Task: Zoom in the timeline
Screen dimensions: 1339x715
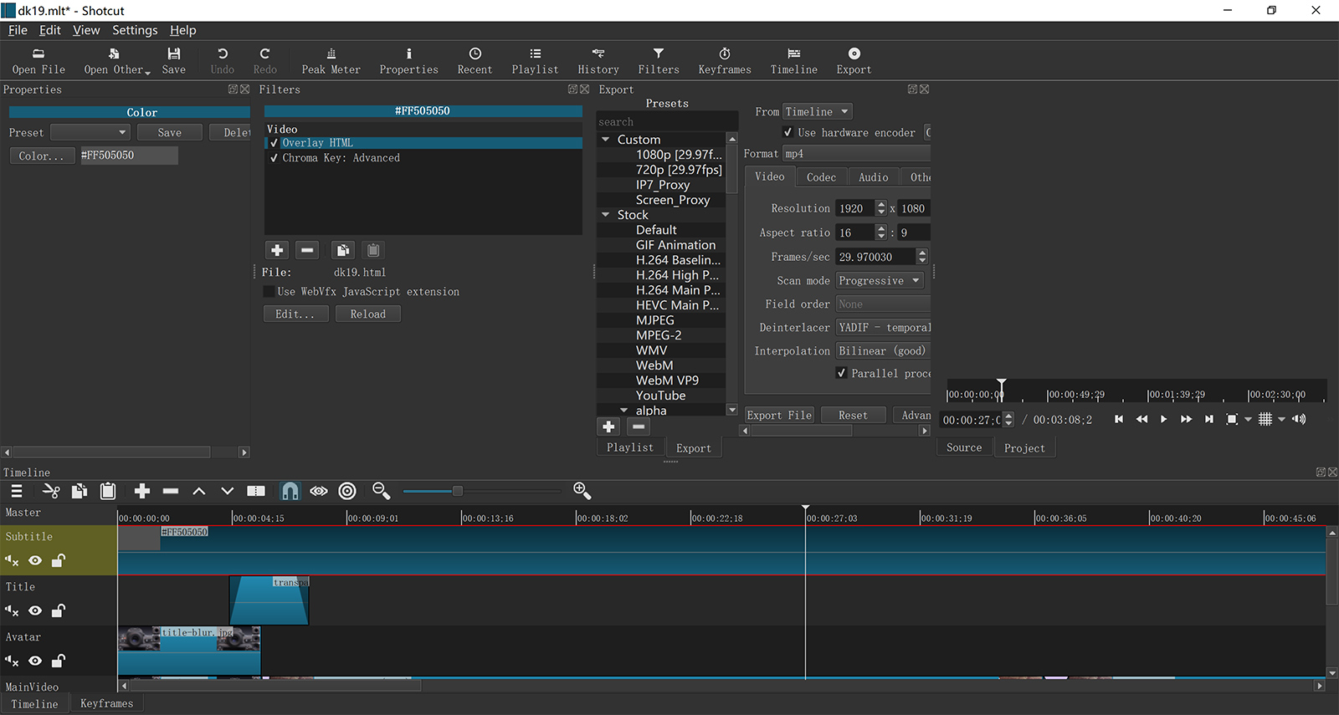Action: 582,491
